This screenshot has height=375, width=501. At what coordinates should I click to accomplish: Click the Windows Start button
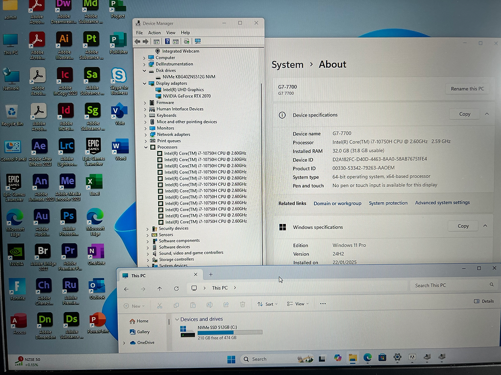point(231,359)
